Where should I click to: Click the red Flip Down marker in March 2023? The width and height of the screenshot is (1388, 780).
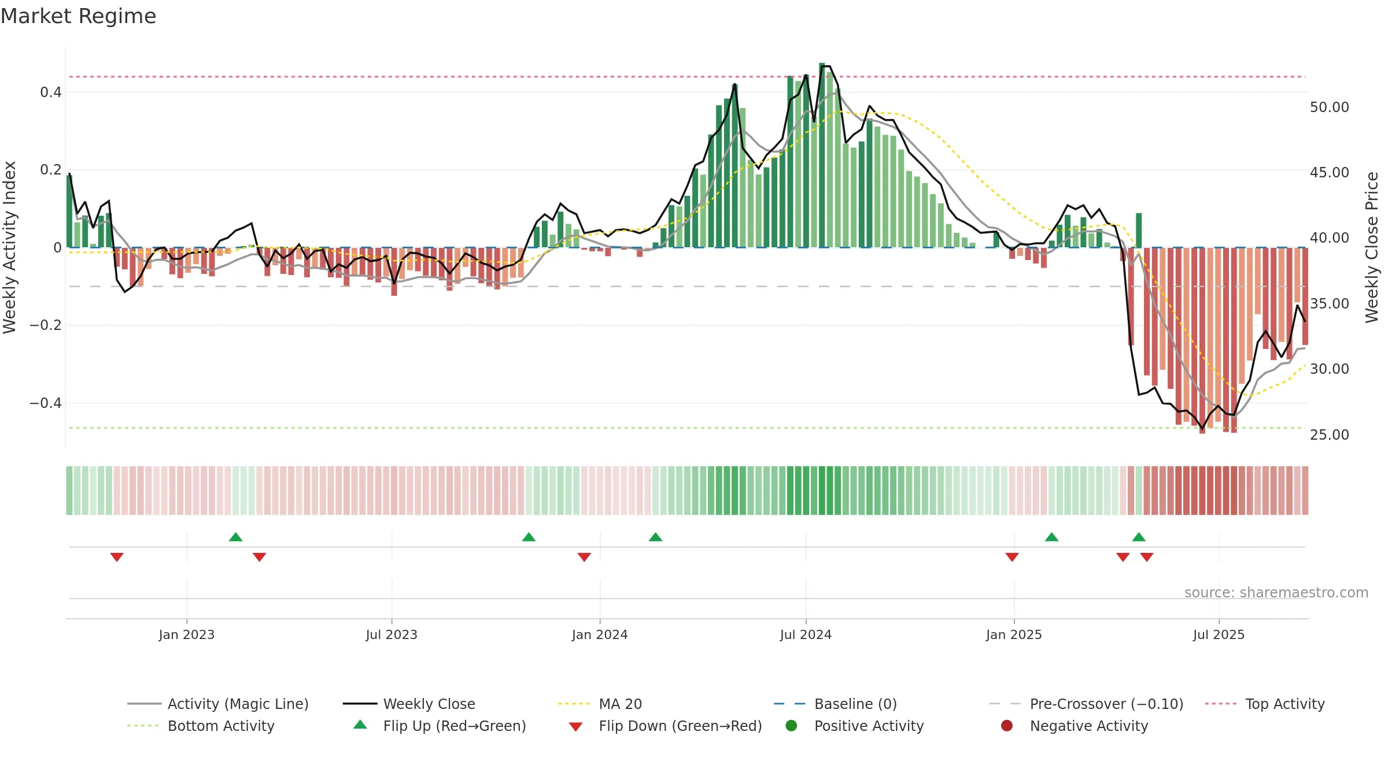coord(259,557)
